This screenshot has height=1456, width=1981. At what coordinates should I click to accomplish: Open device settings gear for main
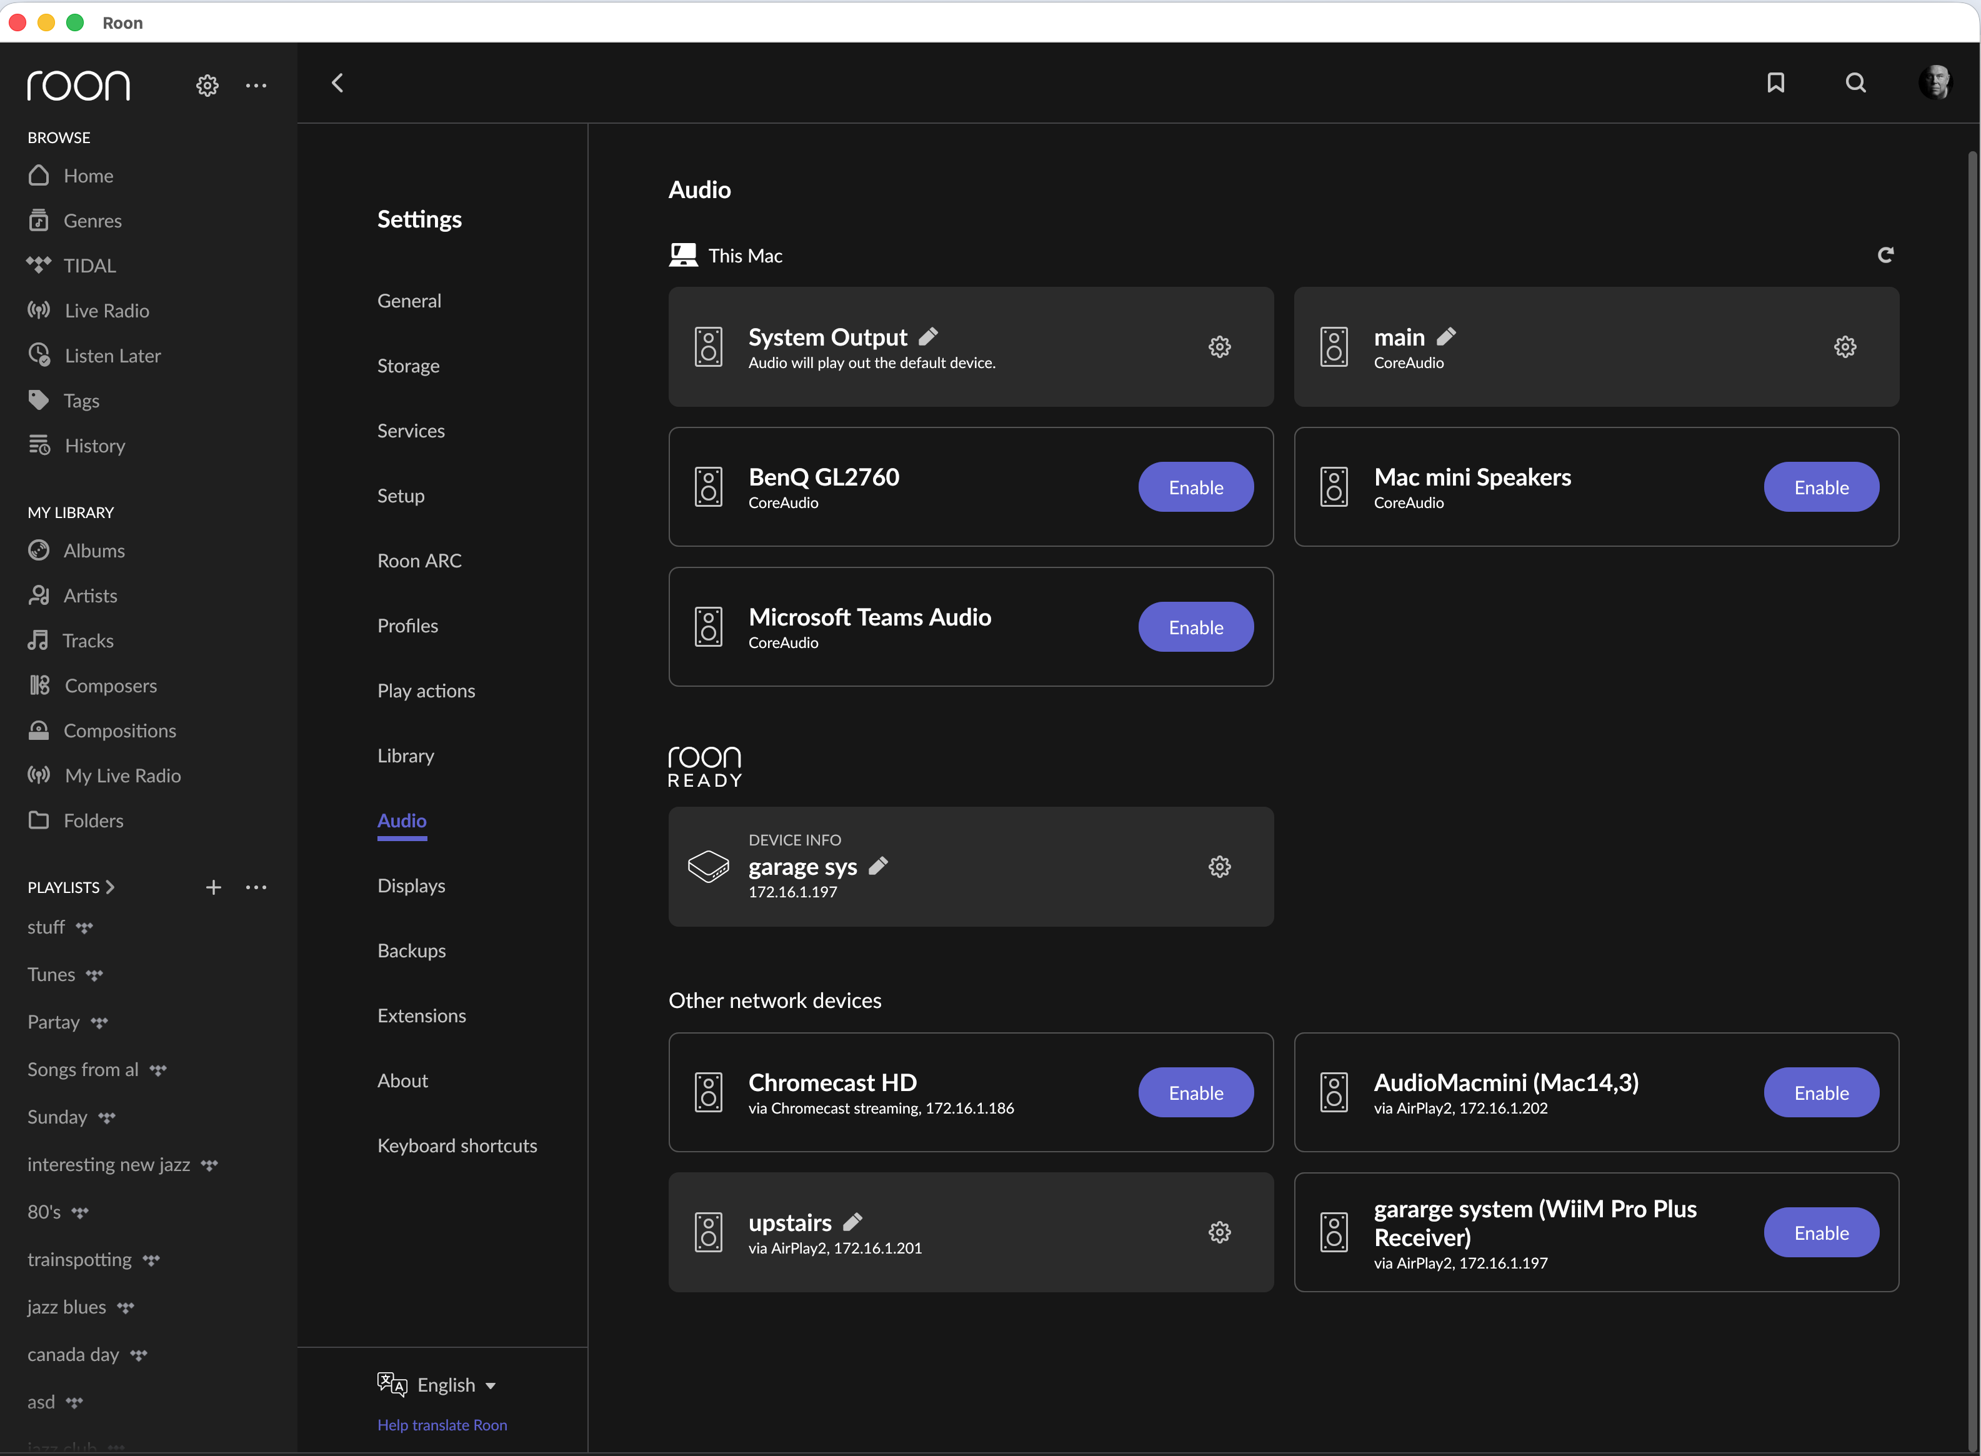coord(1844,347)
